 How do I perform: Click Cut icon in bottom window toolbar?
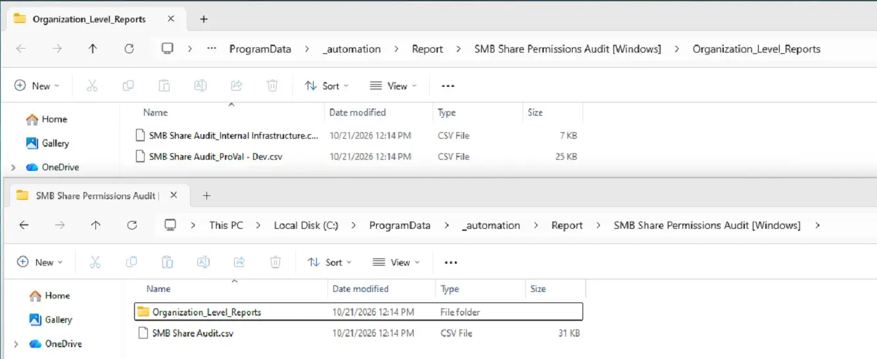(95, 262)
